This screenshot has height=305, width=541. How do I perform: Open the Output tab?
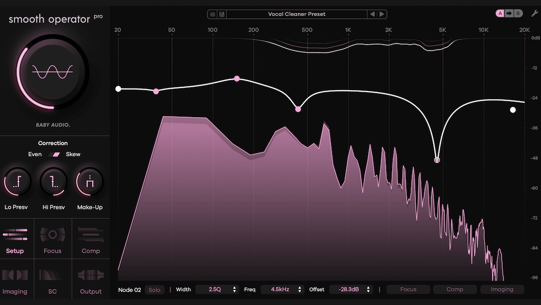coord(91,279)
